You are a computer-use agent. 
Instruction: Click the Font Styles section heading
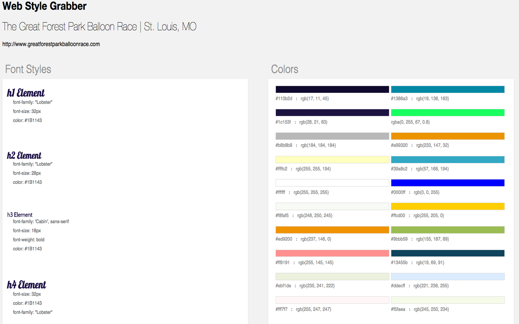[28, 69]
